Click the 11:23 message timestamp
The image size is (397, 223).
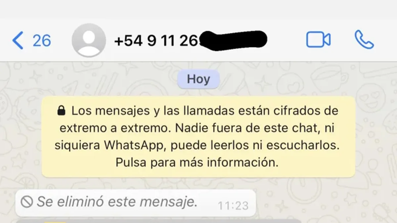[233, 206]
